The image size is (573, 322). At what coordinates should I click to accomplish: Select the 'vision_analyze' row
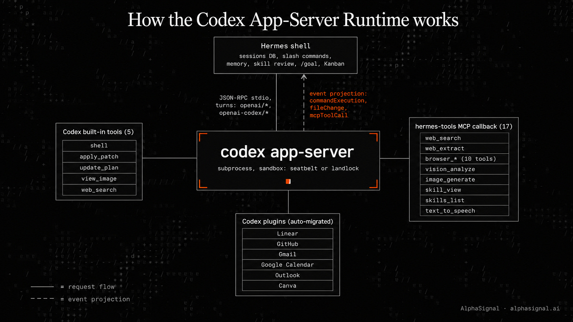tap(464, 169)
